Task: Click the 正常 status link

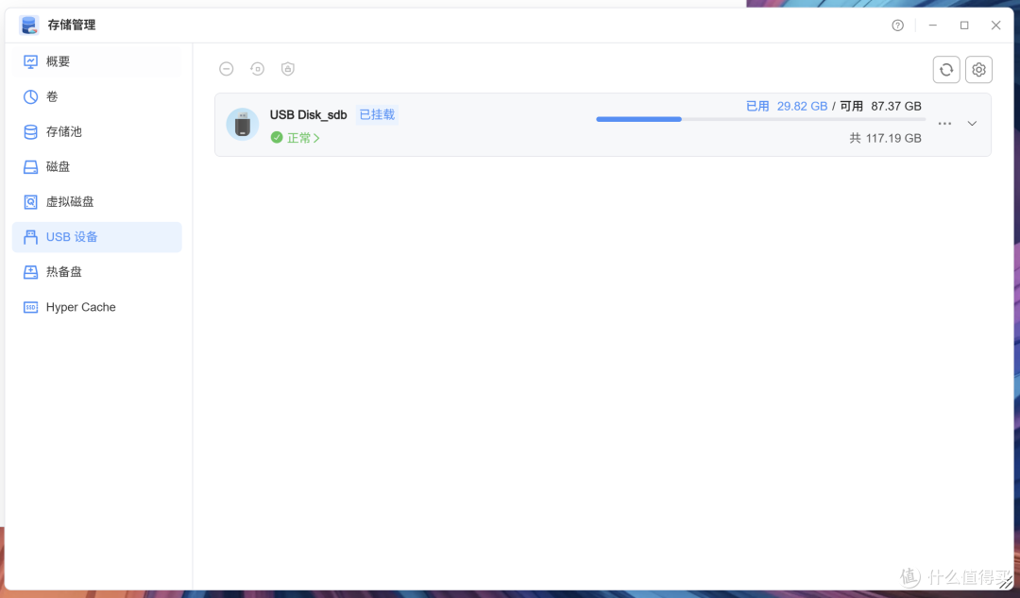Action: pyautogui.click(x=303, y=138)
